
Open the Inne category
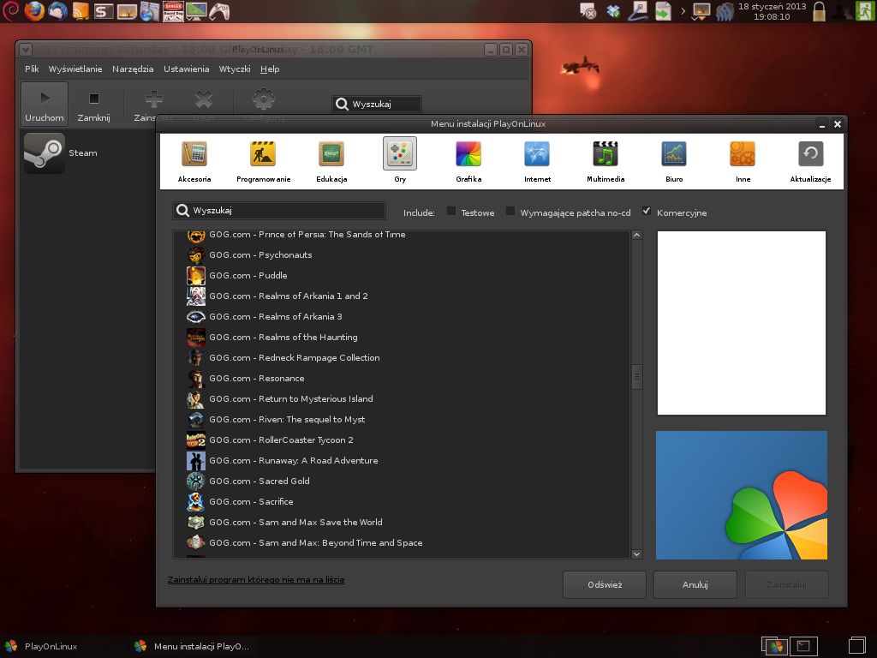pos(743,161)
